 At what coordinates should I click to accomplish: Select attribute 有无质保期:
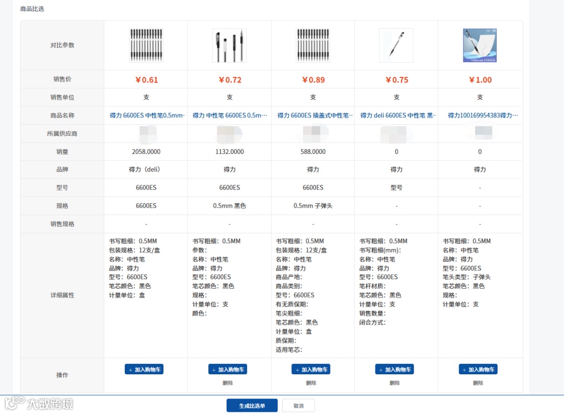[292, 304]
